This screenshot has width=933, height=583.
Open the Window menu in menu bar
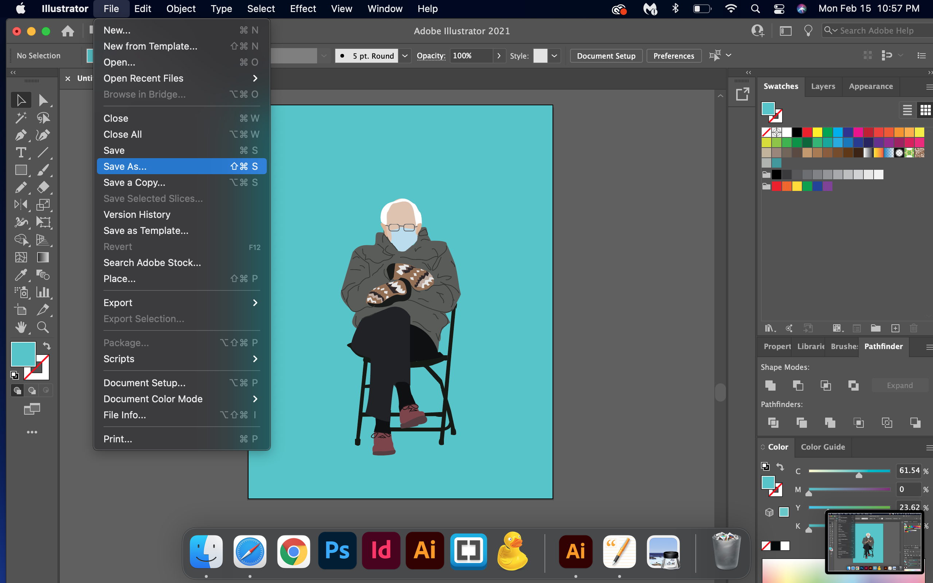click(384, 8)
